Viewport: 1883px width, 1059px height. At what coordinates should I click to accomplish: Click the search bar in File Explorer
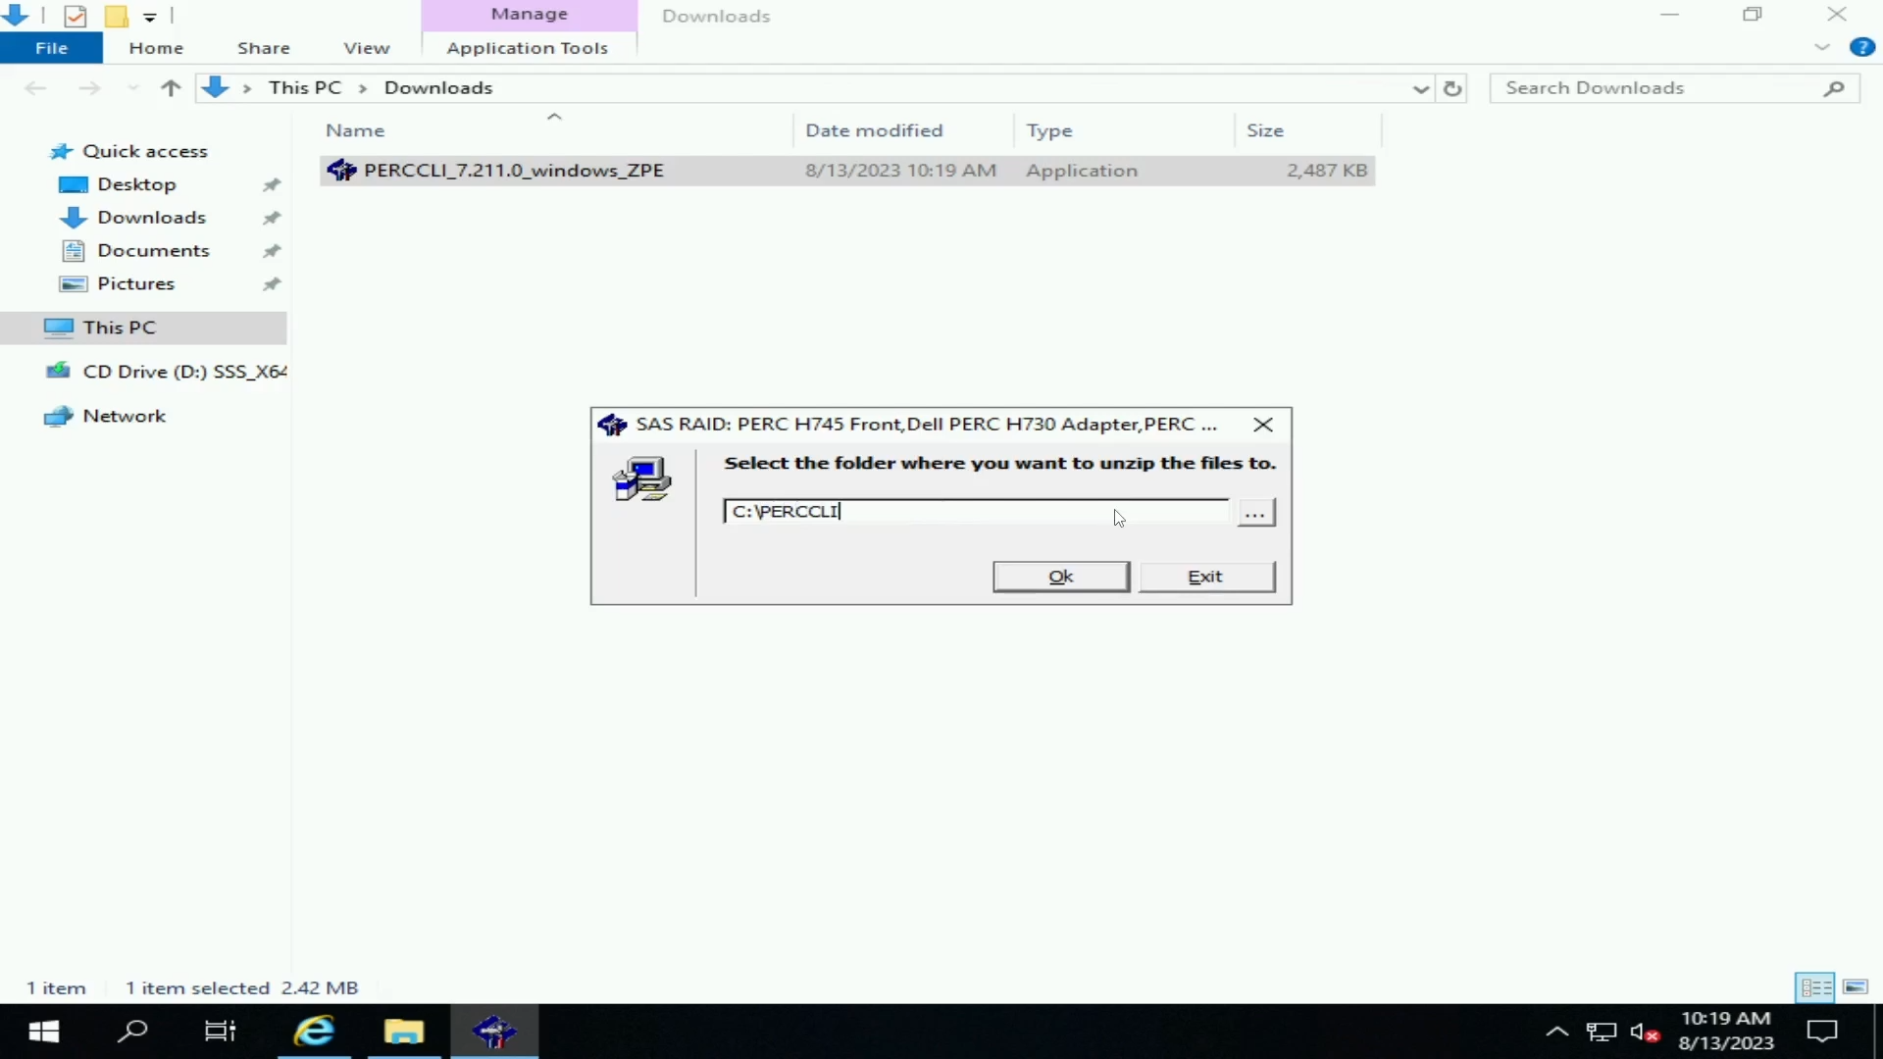(x=1668, y=86)
